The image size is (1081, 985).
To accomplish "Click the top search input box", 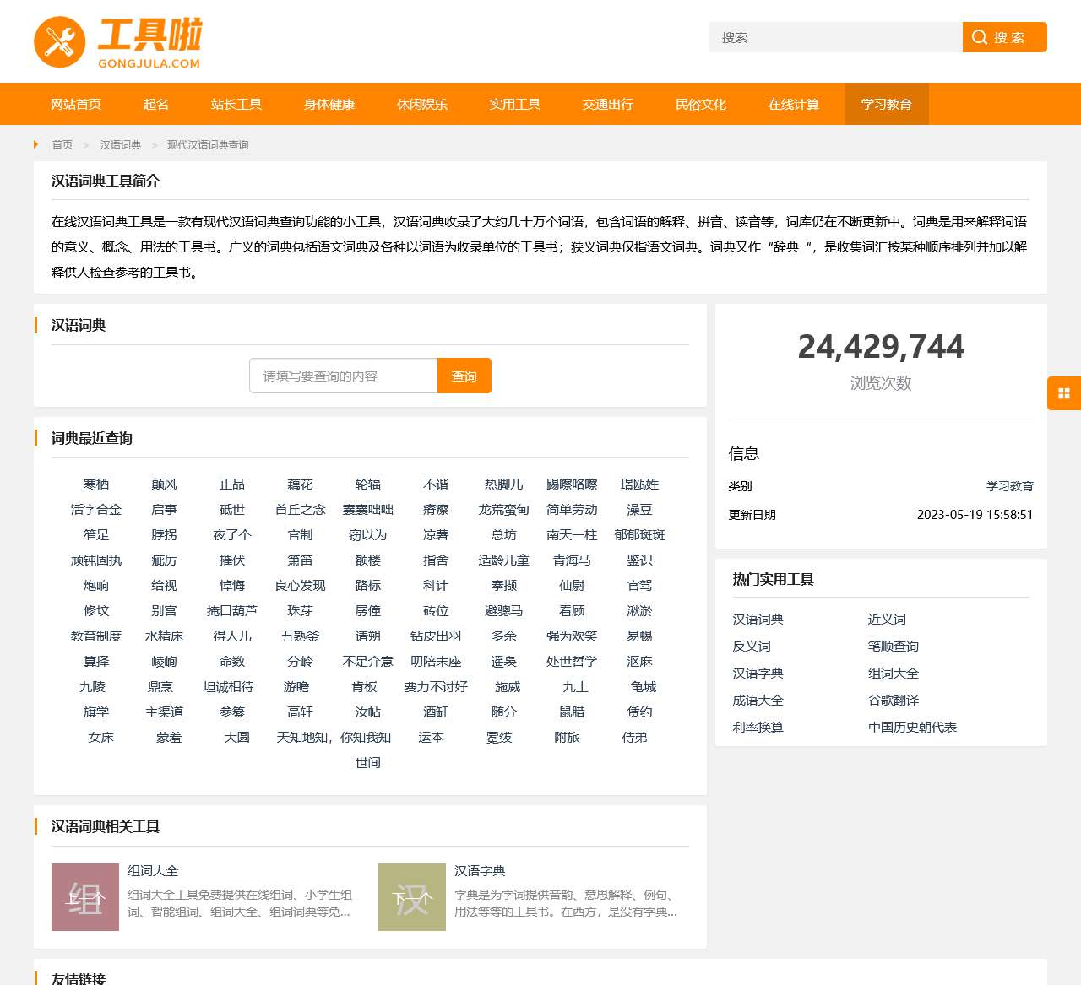I will pos(834,37).
